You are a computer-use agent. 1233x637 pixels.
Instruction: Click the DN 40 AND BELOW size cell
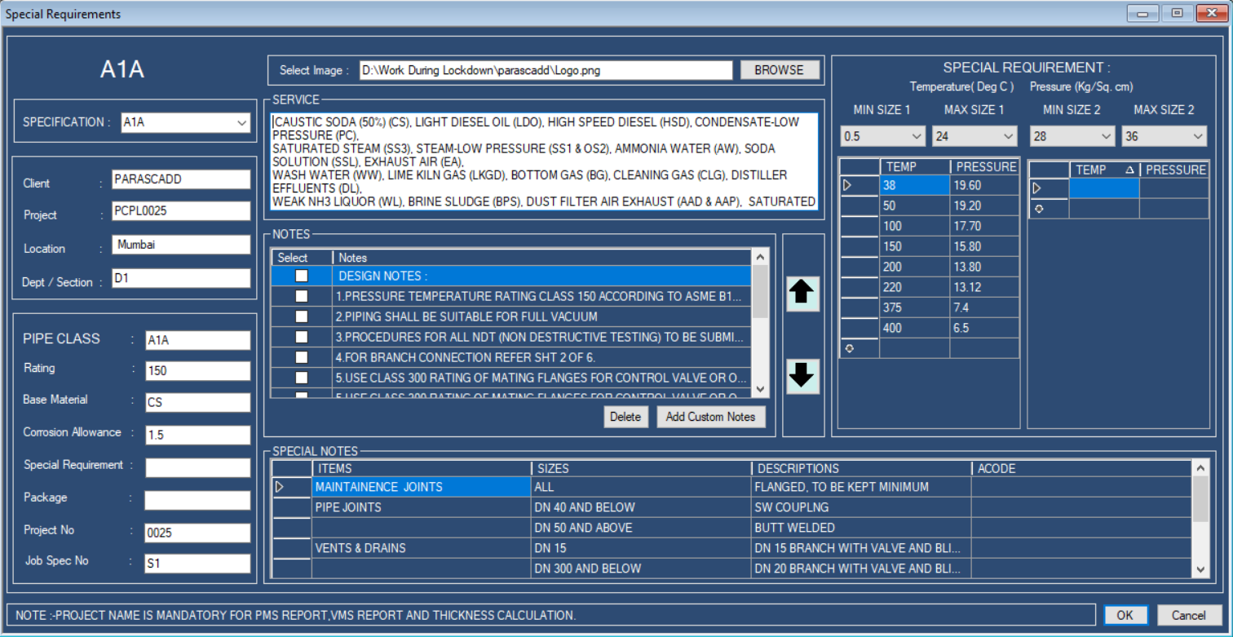point(640,507)
